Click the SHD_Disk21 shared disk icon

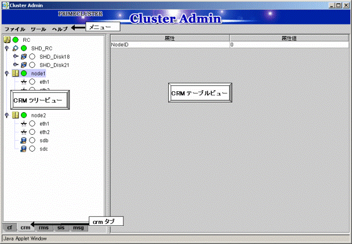pos(24,65)
